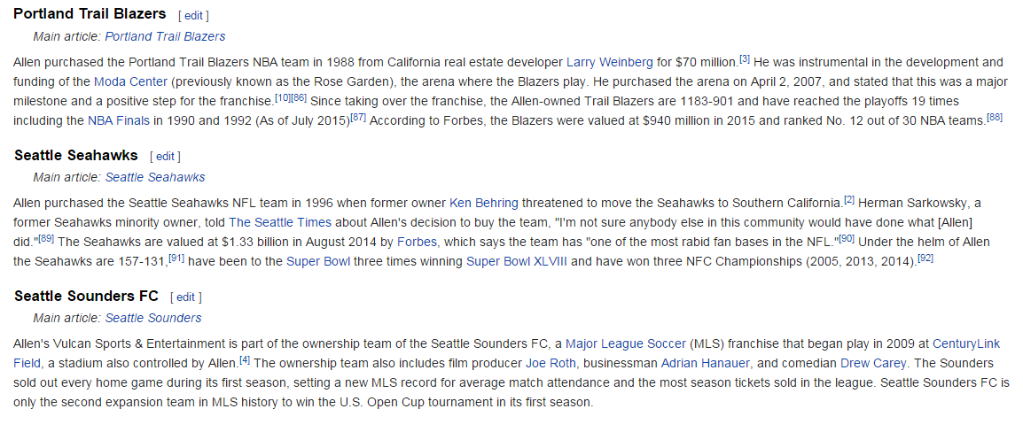
Task: Click the Drew Carey link
Action: tap(872, 363)
